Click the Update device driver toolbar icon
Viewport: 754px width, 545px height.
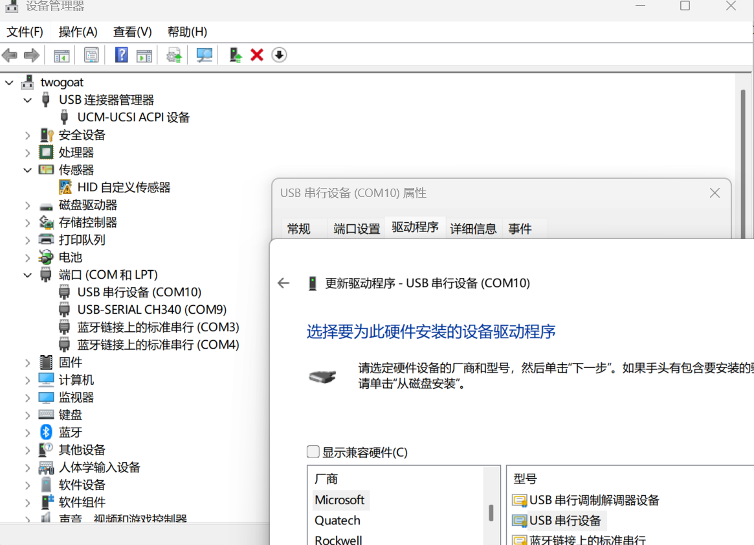click(174, 55)
